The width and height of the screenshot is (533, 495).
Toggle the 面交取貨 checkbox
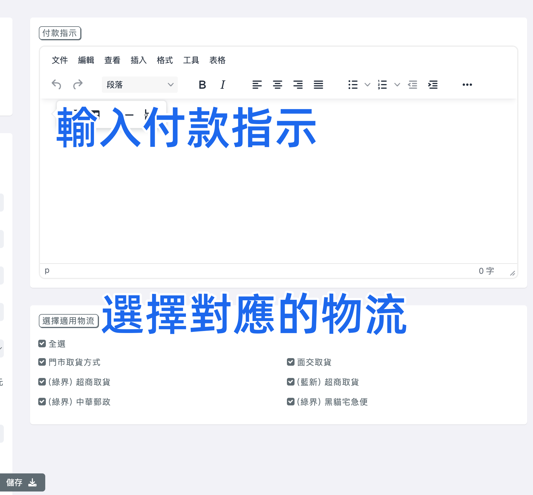click(290, 362)
